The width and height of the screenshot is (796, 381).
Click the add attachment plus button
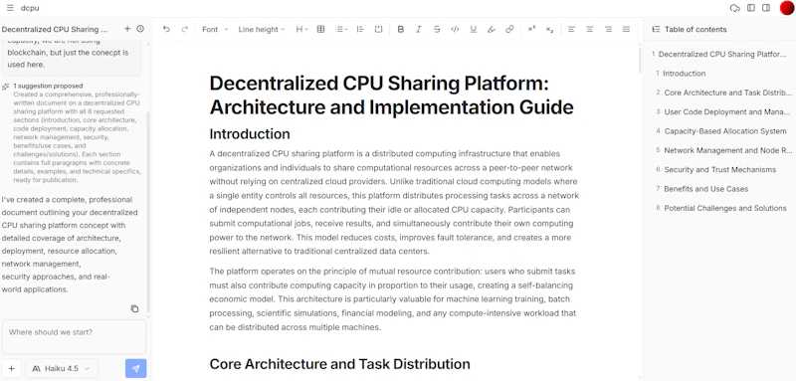[x=12, y=368]
